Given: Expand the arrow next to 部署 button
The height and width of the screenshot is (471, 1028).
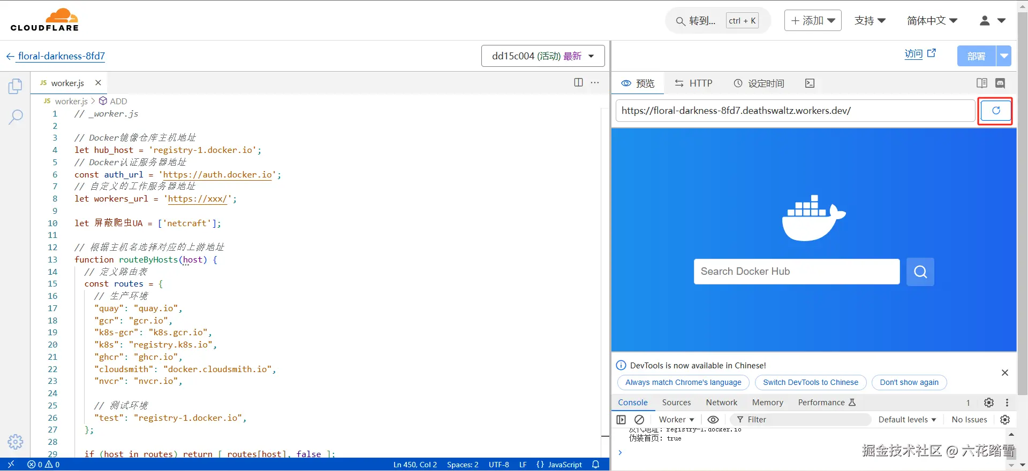Looking at the screenshot, I should [x=1004, y=56].
